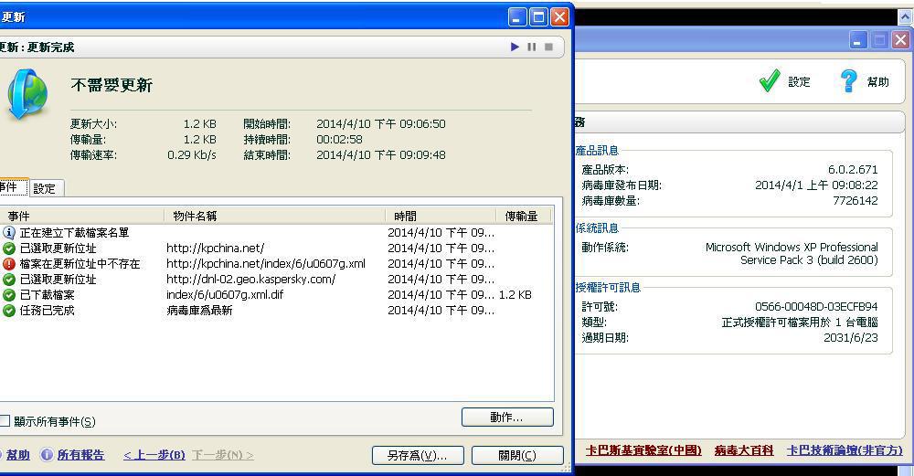Select the 事件 tab
914x476 pixels.
coord(12,187)
